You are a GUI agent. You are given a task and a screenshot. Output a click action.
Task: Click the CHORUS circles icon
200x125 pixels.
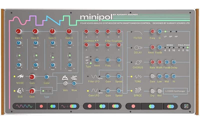pos(138,62)
